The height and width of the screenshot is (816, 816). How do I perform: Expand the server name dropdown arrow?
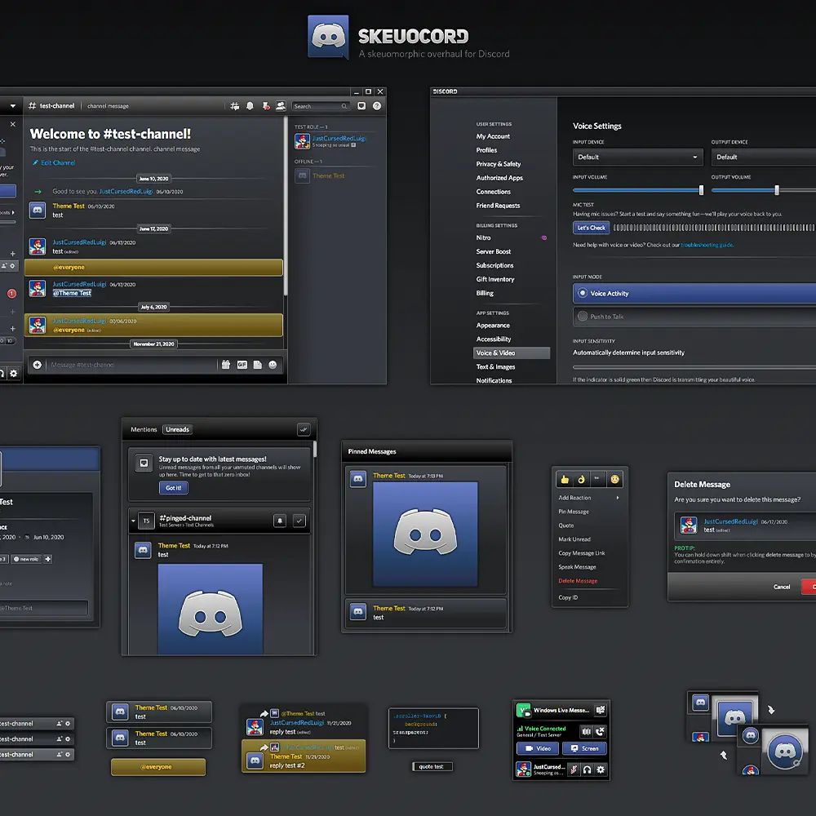click(x=12, y=106)
